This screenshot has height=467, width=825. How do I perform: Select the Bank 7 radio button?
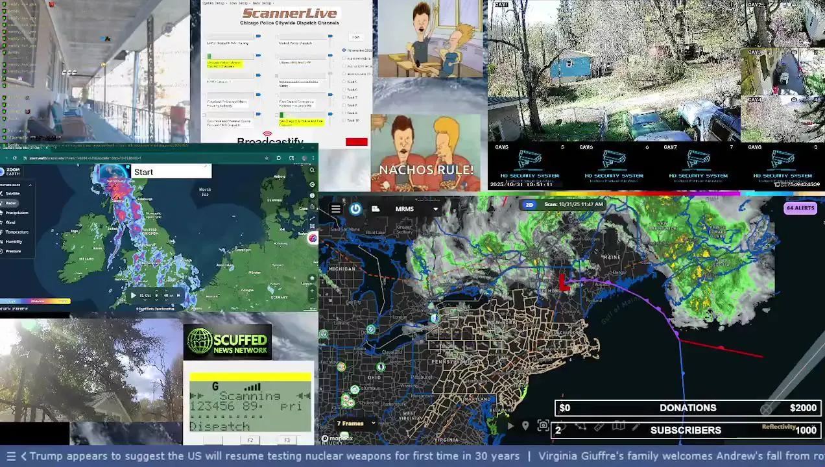(344, 97)
